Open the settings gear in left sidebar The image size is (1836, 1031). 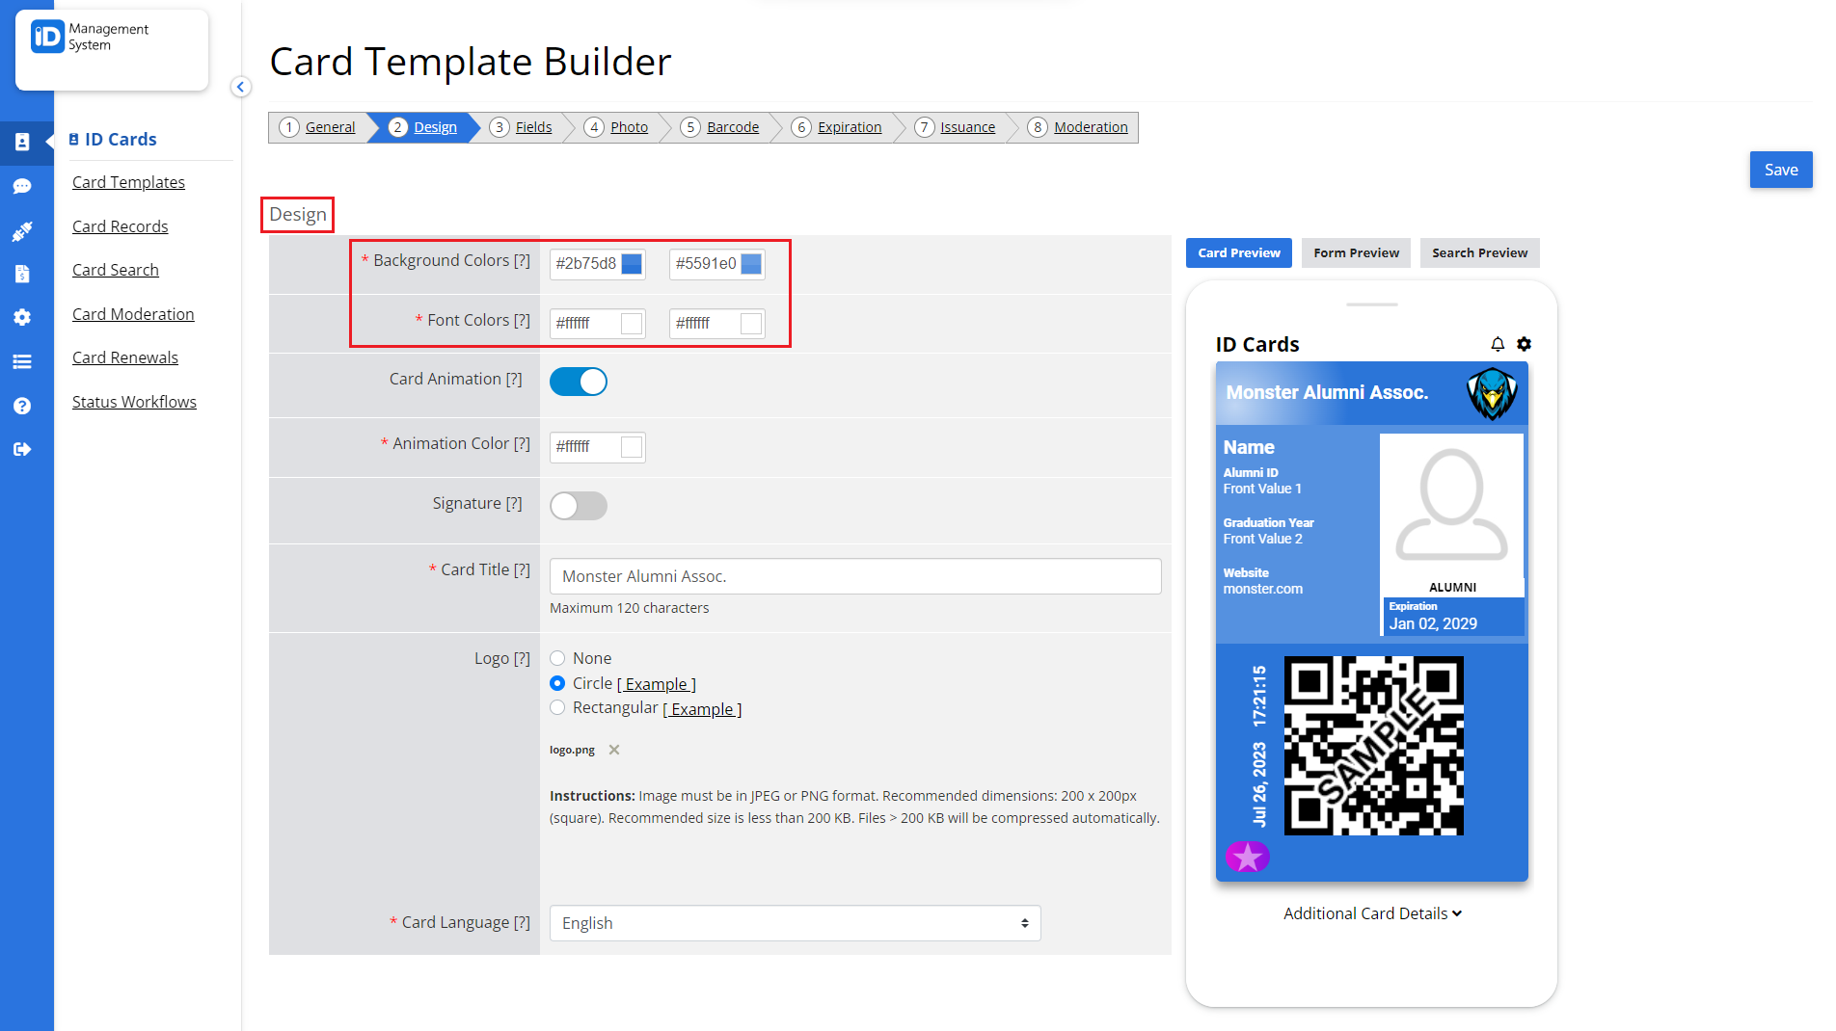click(23, 317)
